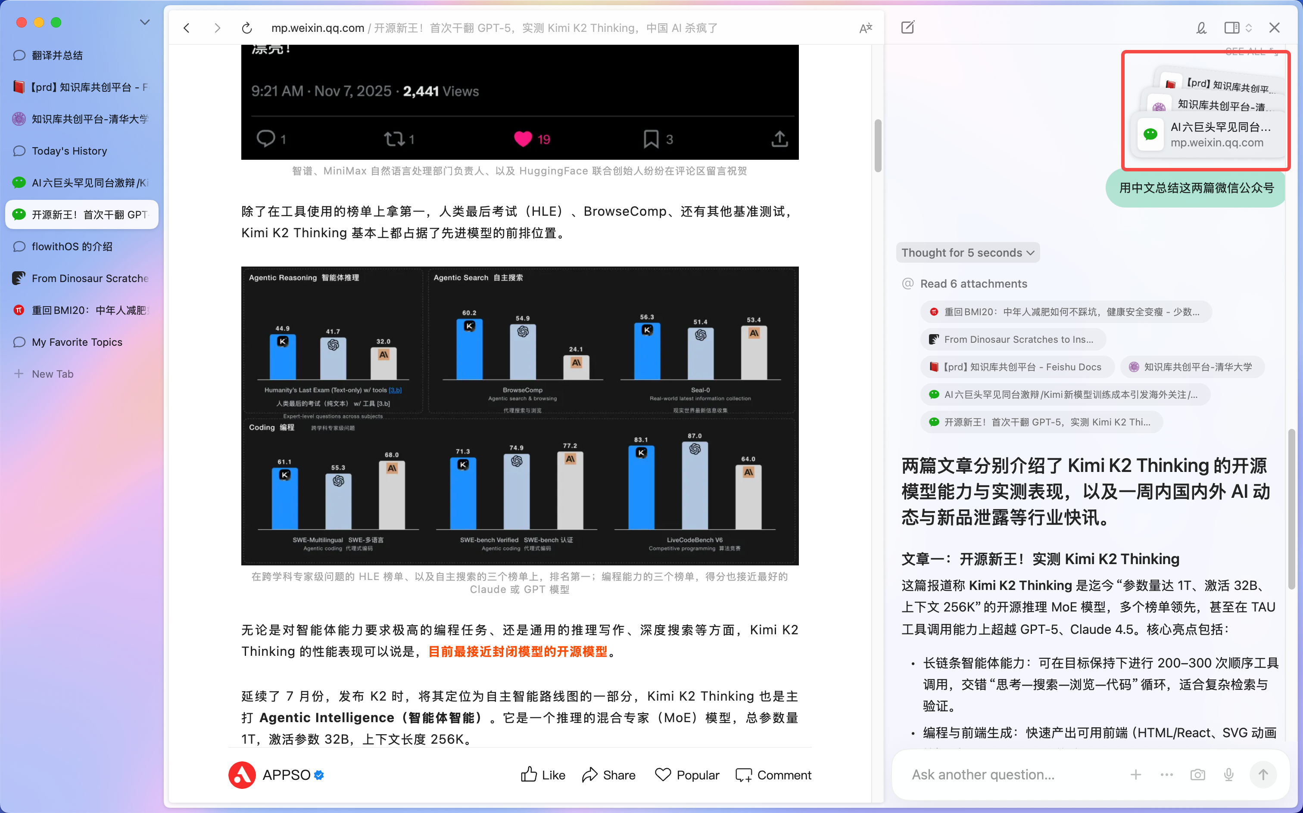The image size is (1303, 813).
Task: Open the 翻译并总结 tab
Action: pos(82,56)
